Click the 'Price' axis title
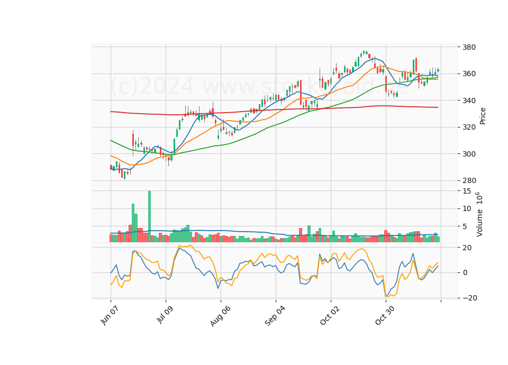 pos(483,116)
